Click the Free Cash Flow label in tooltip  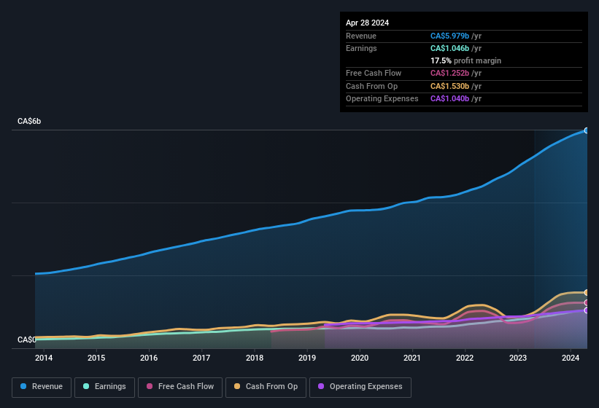click(374, 73)
